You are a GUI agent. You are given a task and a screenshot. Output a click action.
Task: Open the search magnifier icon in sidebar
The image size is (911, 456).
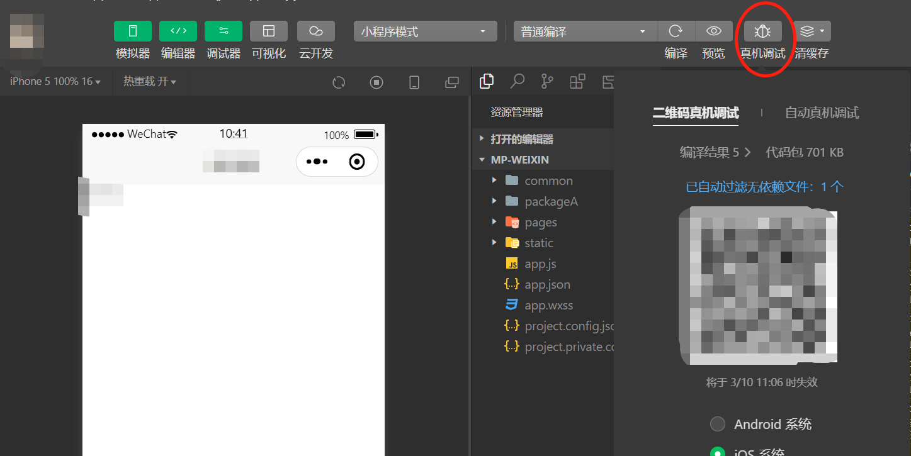tap(517, 81)
